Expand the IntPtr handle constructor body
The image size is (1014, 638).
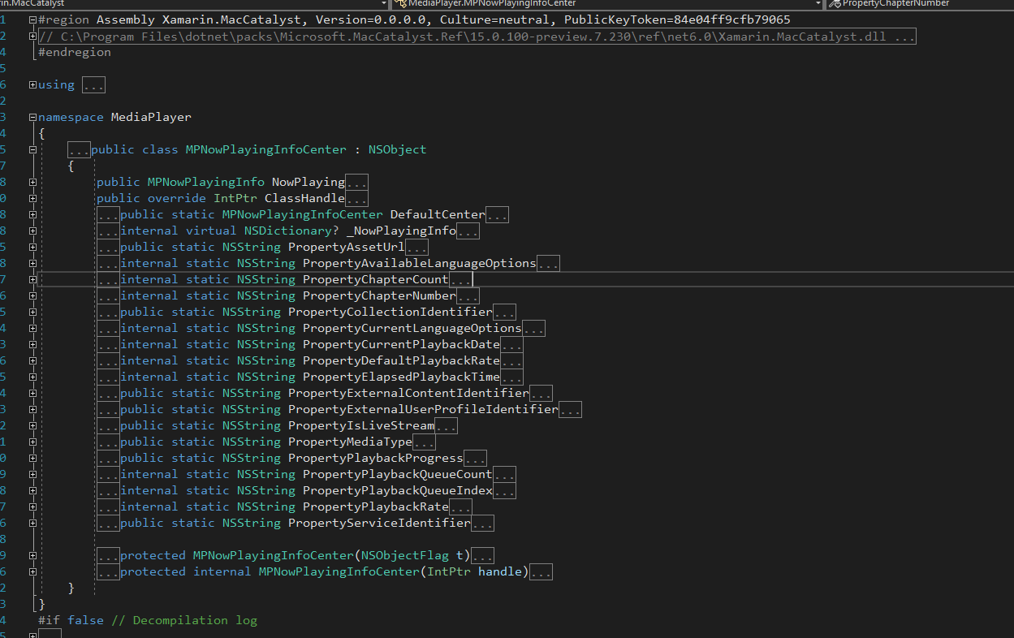click(541, 571)
